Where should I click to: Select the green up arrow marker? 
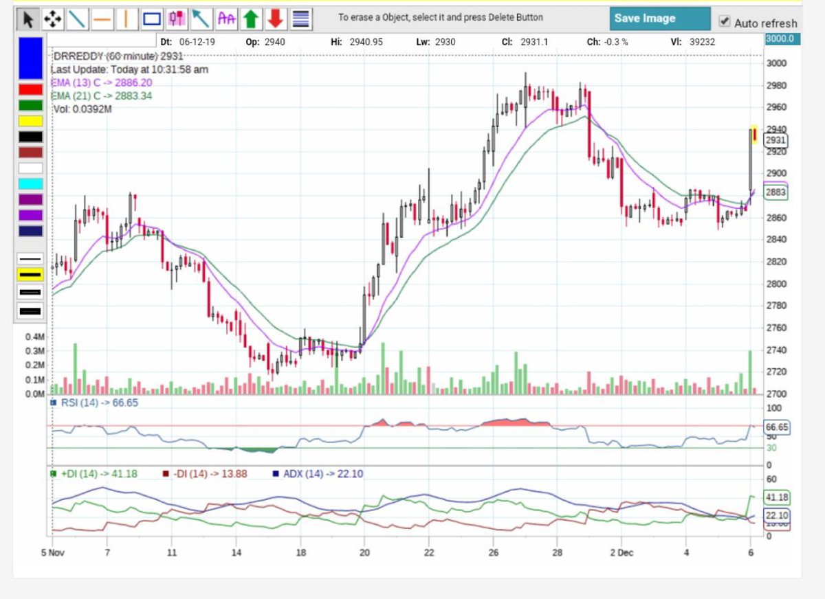(251, 19)
